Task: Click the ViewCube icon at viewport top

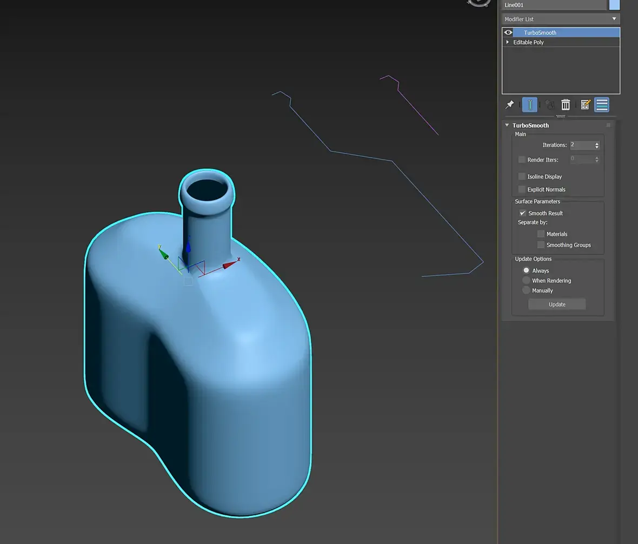Action: coord(478,2)
